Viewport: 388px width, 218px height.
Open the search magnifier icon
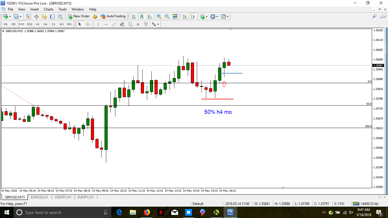pyautogui.click(x=375, y=16)
